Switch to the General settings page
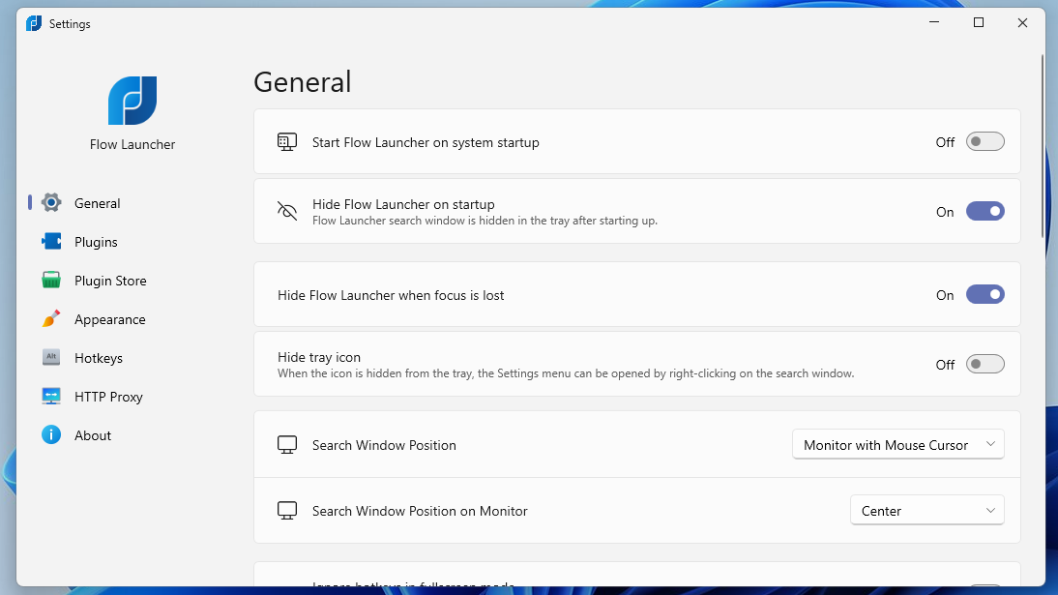 (x=98, y=202)
